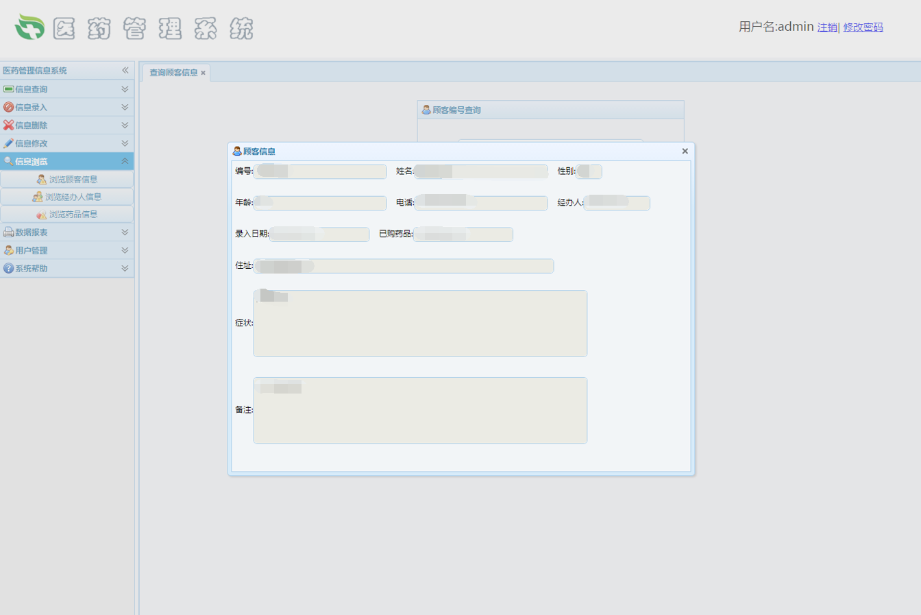Screen dimensions: 921x615
Task: Open the 系统帮助 menu section
Action: (x=66, y=268)
